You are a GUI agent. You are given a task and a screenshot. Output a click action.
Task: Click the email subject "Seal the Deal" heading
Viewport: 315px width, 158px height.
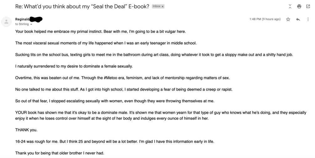coord(82,7)
